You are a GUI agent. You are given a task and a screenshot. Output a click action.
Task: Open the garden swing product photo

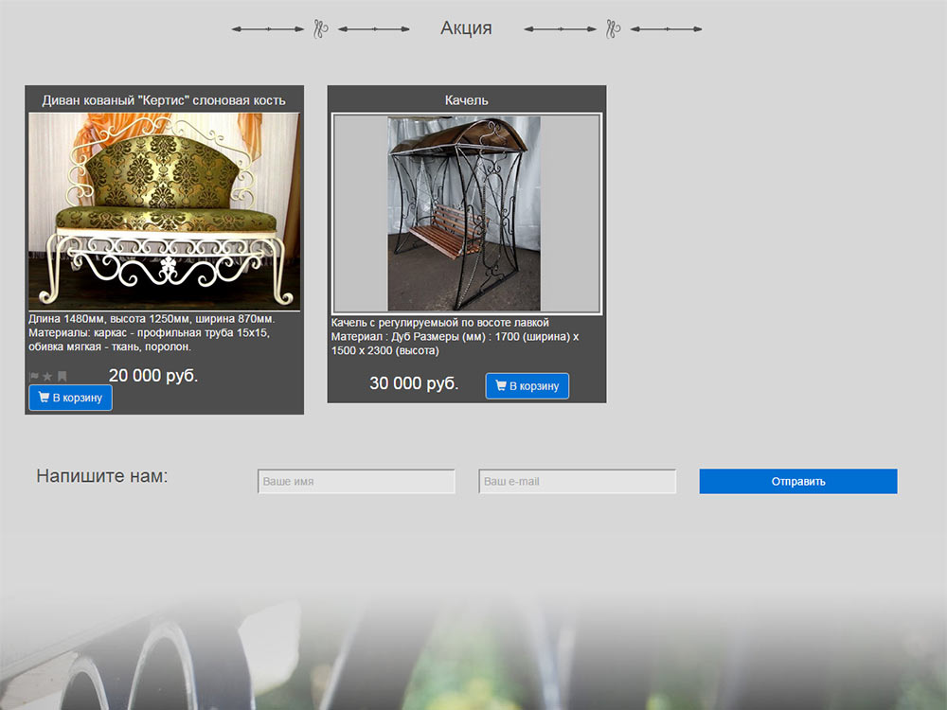coord(466,214)
